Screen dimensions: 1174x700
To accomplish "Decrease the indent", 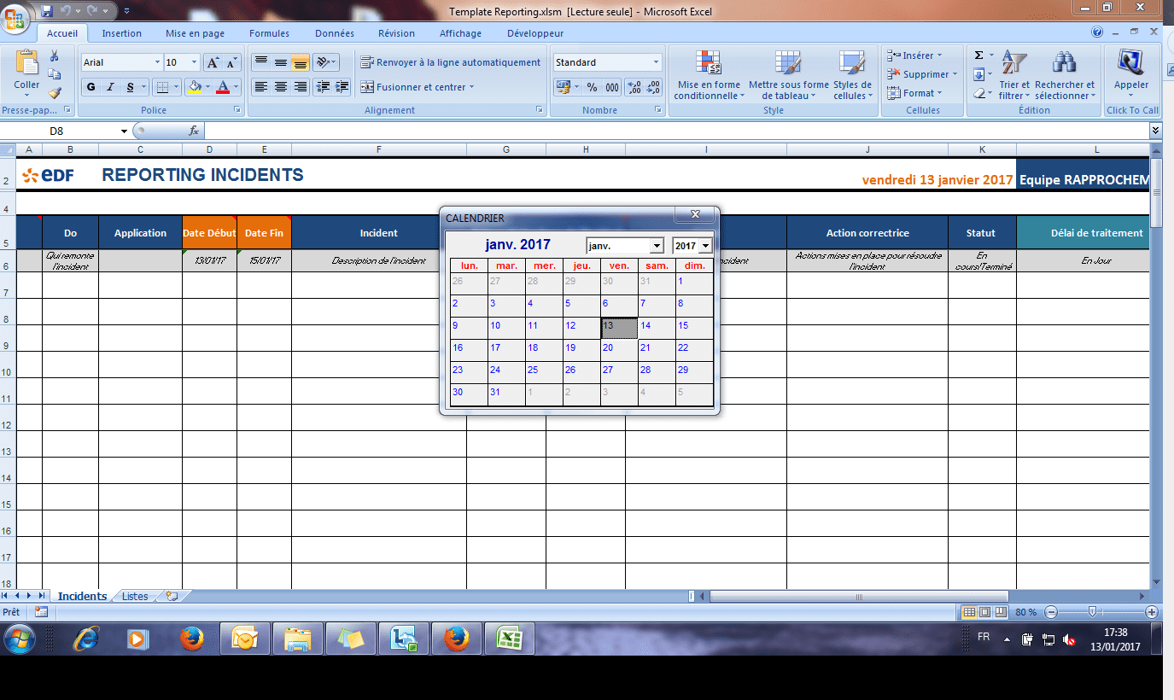I will tap(323, 87).
